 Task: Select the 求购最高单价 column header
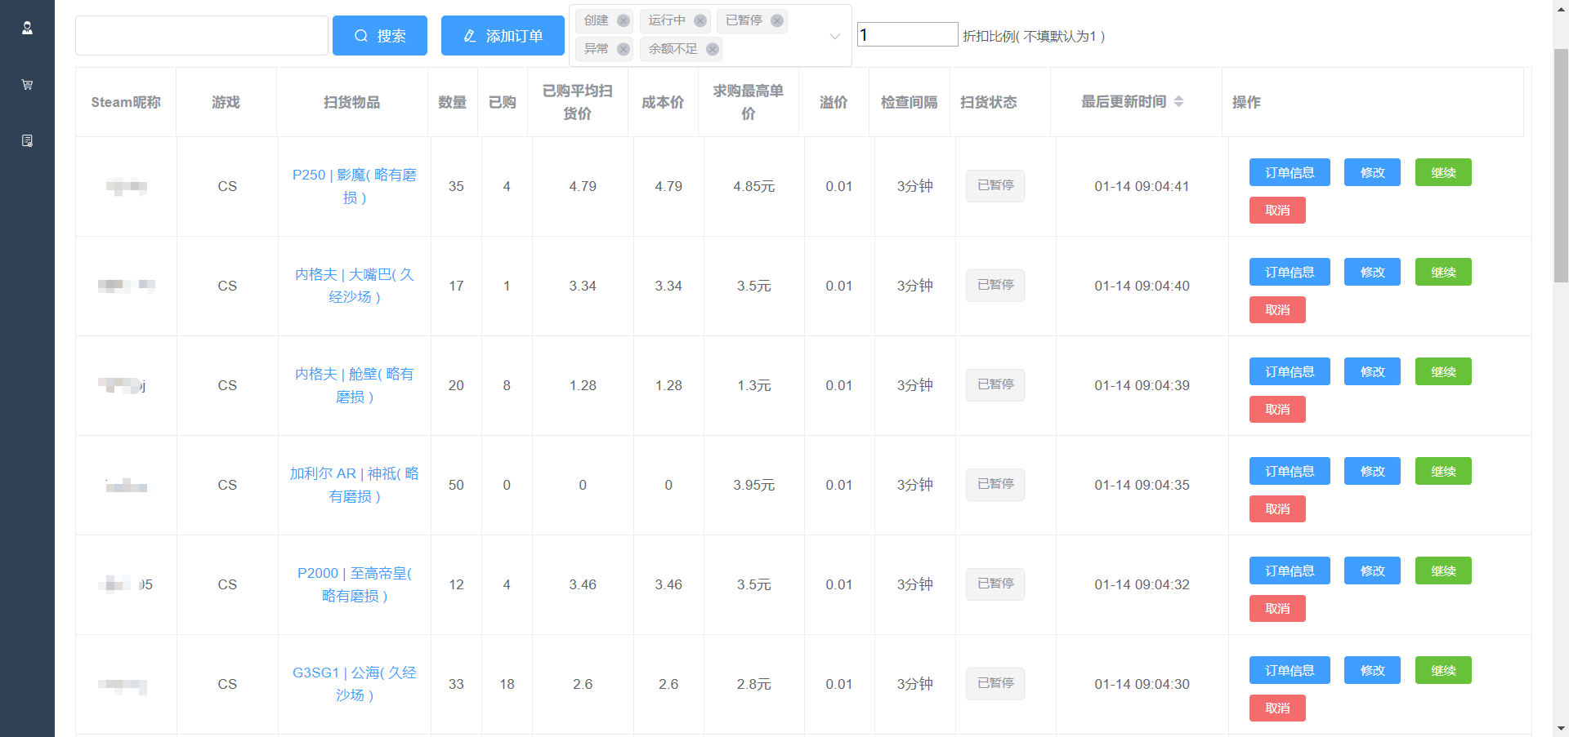(748, 102)
